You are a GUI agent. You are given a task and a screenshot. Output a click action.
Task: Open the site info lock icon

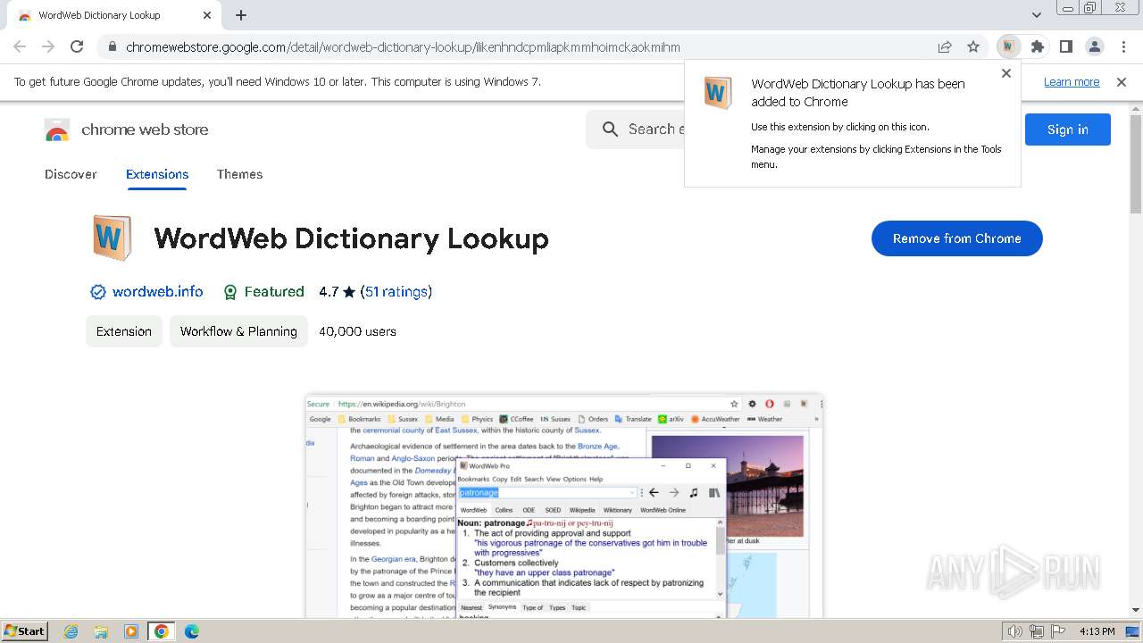(x=112, y=47)
